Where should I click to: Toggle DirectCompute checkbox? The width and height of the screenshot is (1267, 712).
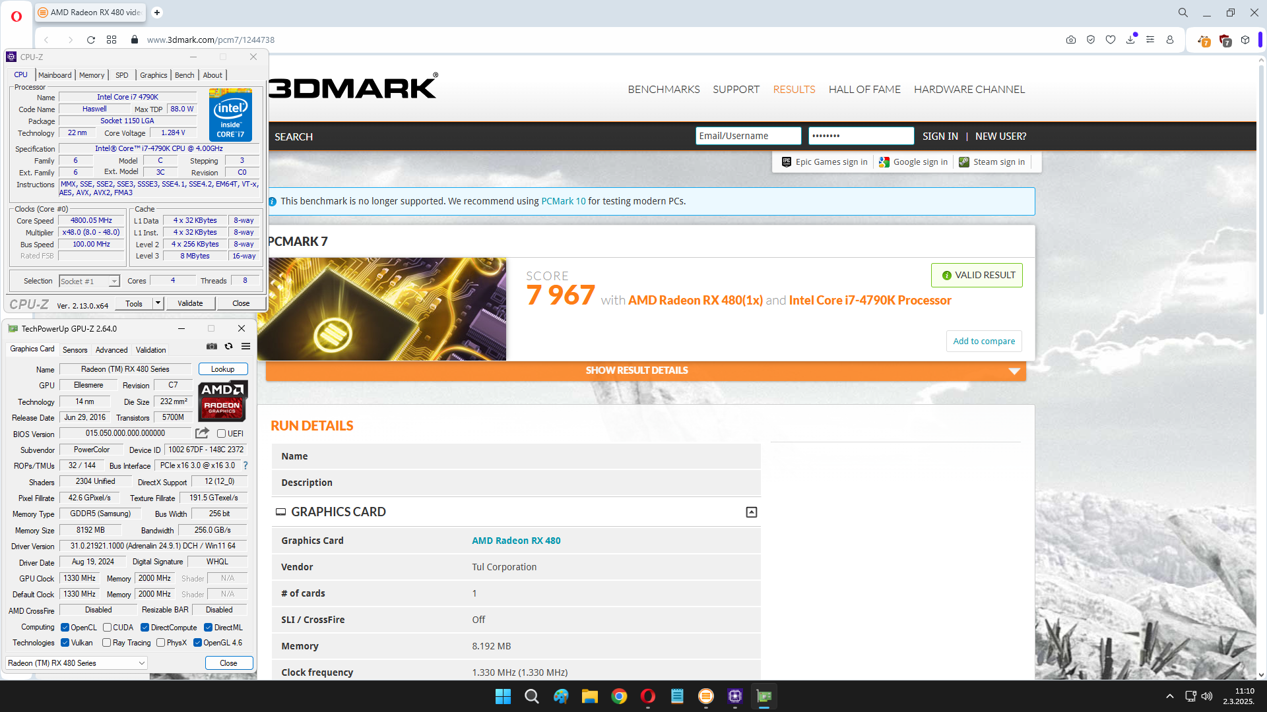[145, 628]
